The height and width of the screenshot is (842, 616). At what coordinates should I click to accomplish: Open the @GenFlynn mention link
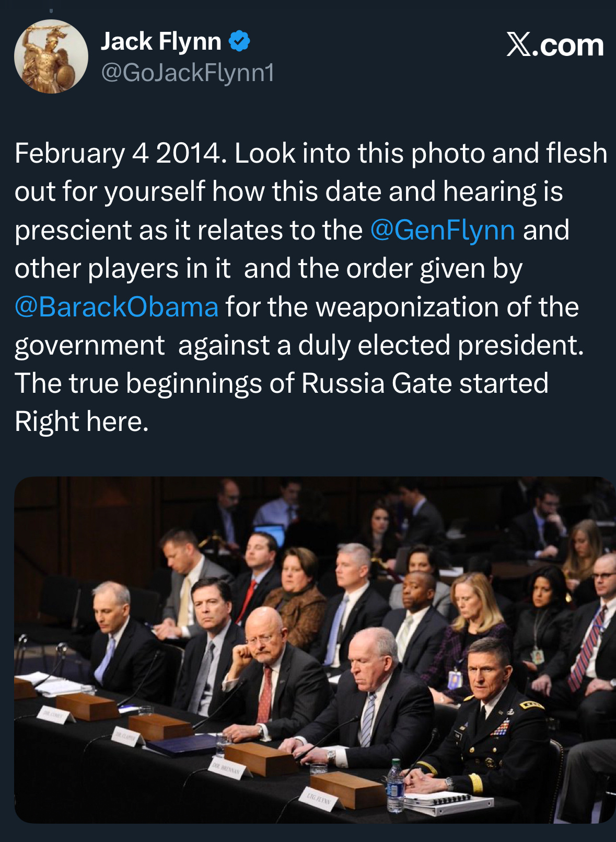pos(443,230)
